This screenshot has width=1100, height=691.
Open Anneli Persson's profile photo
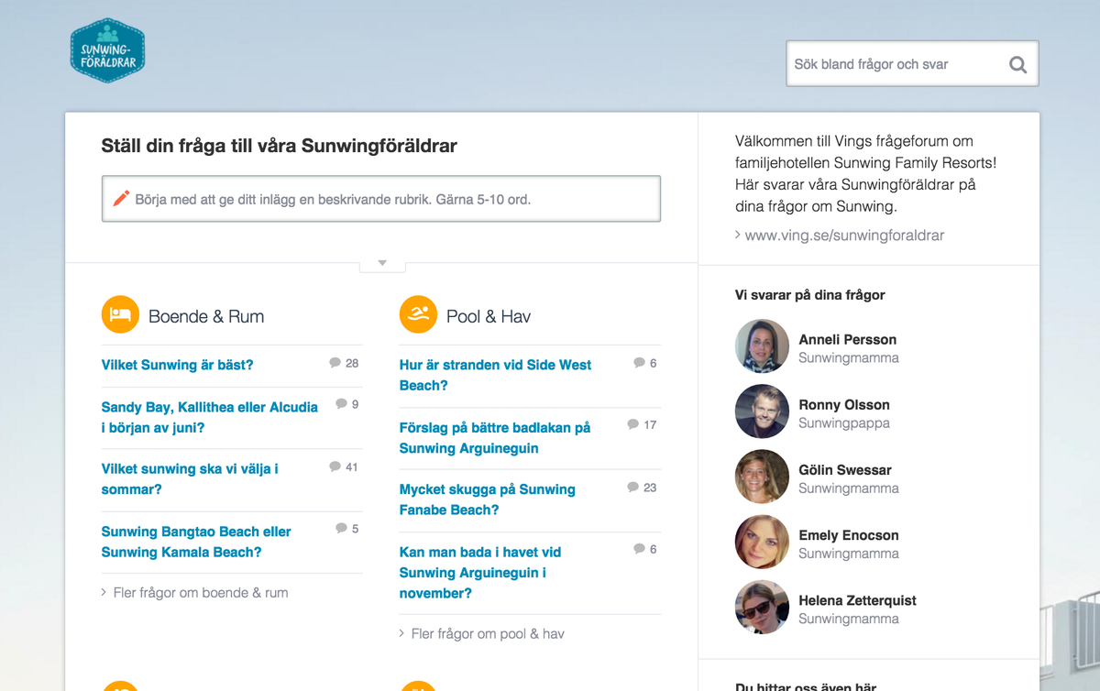pos(762,346)
